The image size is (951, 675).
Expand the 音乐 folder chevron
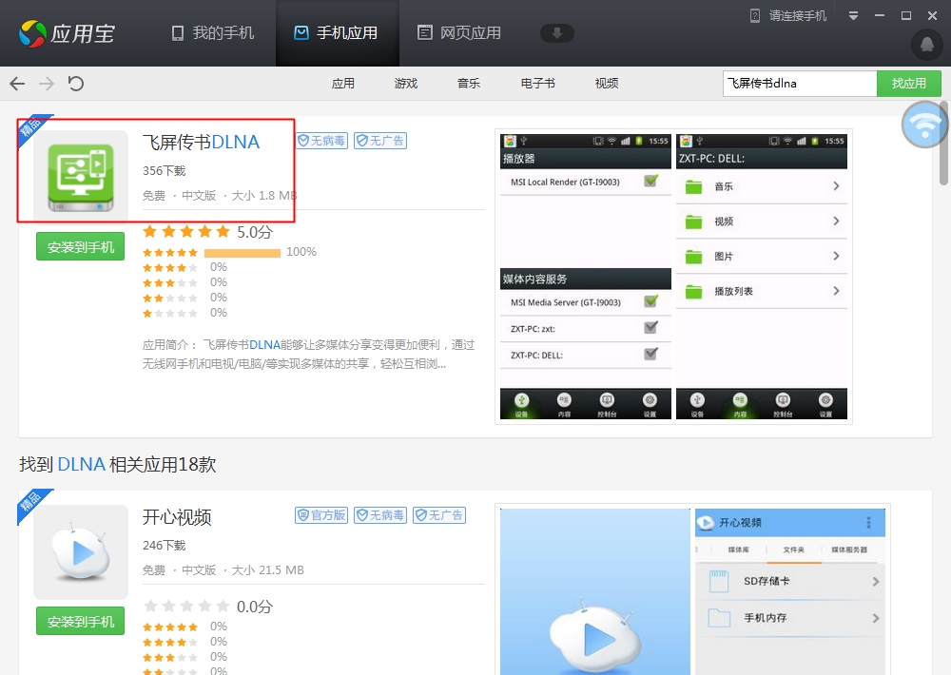pyautogui.click(x=836, y=186)
